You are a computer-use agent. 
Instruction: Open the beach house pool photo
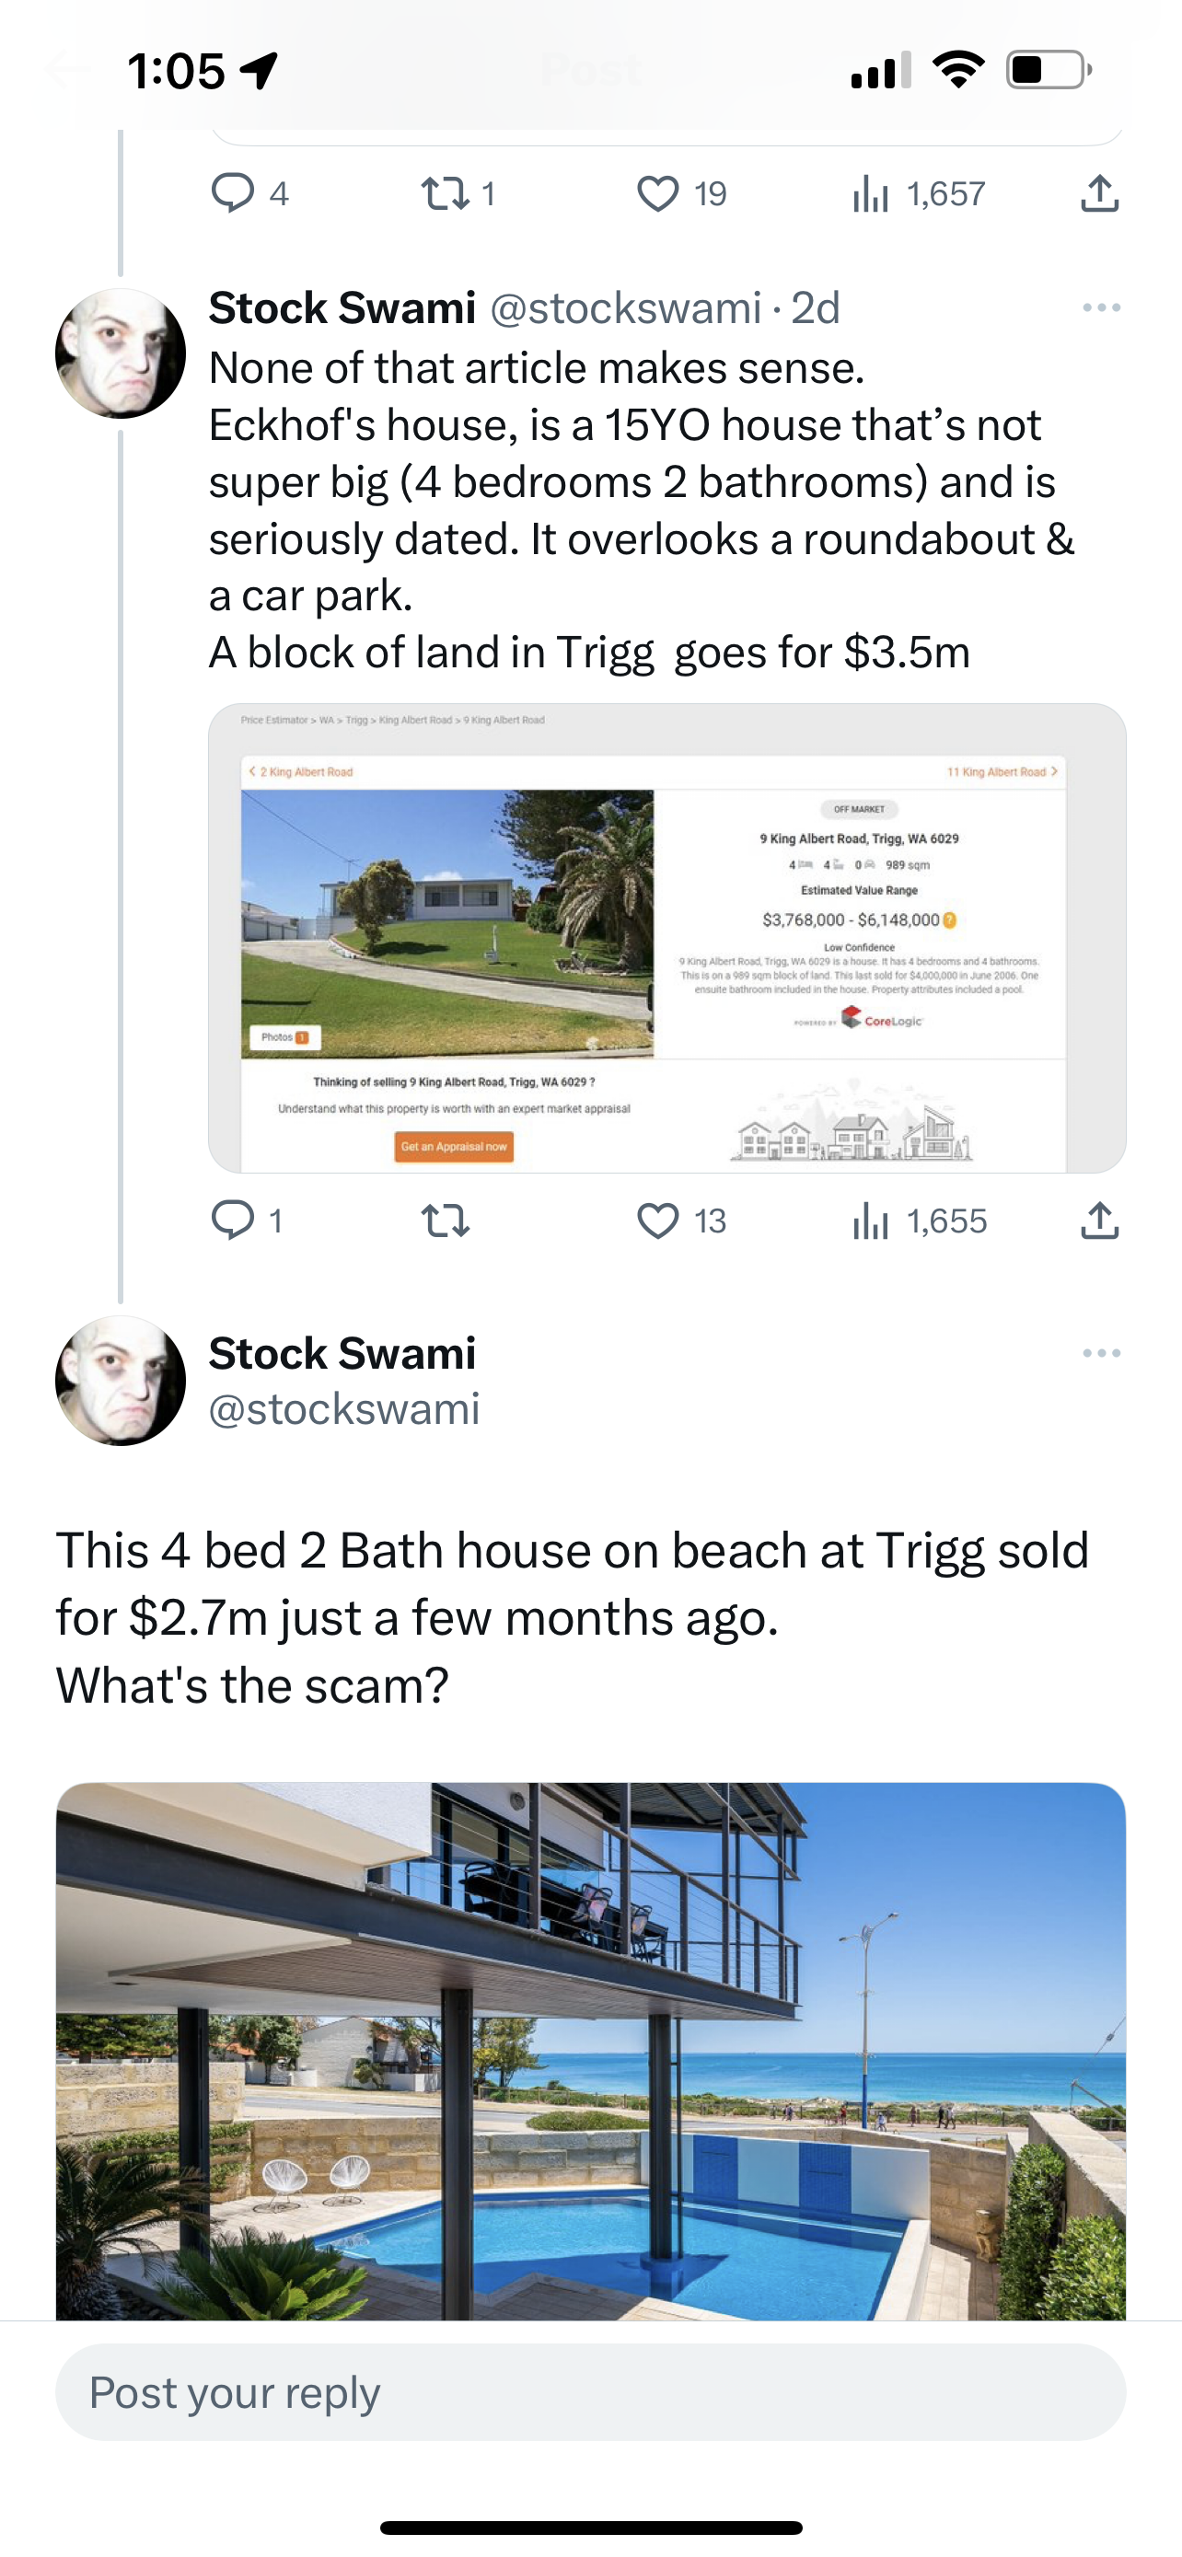590,2050
